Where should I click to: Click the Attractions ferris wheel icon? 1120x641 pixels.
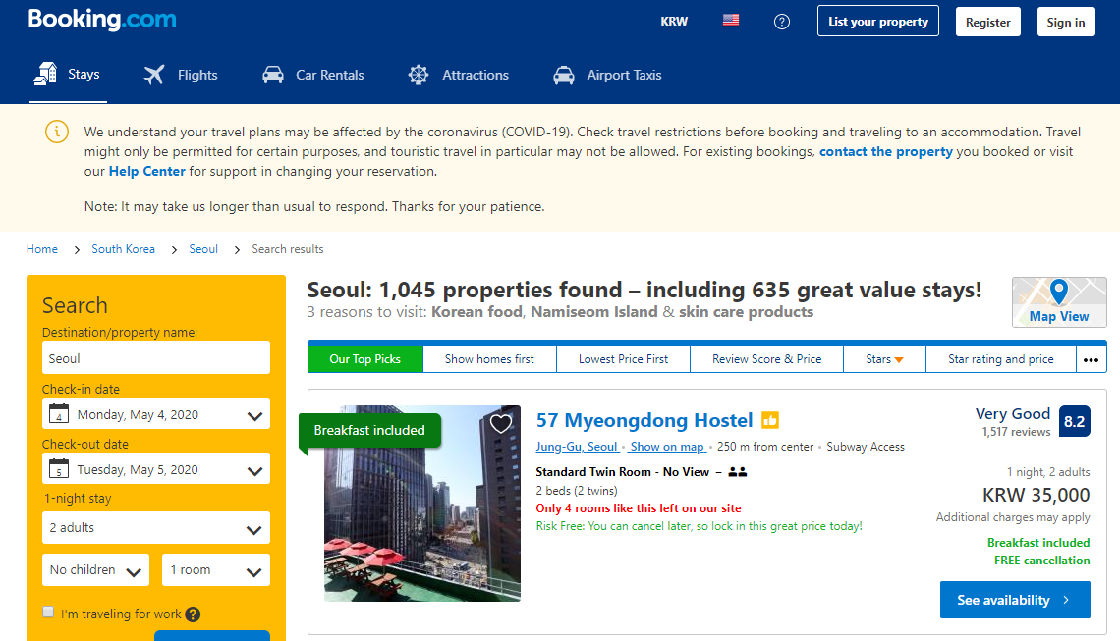[419, 75]
